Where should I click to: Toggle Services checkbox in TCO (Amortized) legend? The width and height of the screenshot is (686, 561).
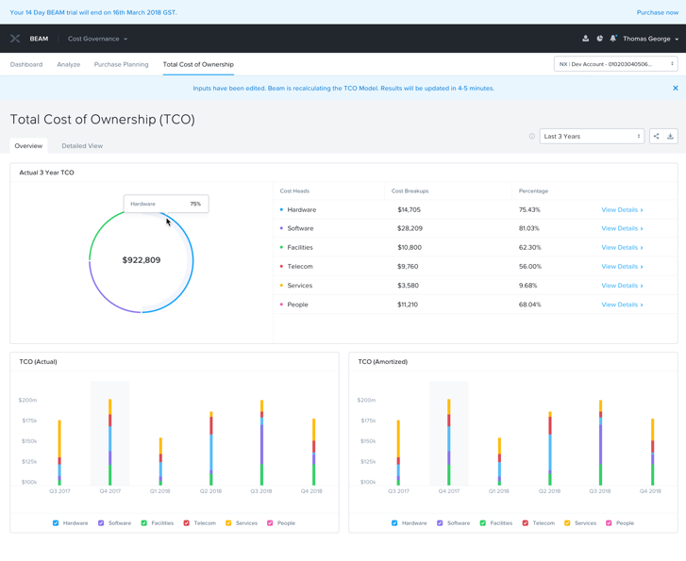pyautogui.click(x=567, y=522)
